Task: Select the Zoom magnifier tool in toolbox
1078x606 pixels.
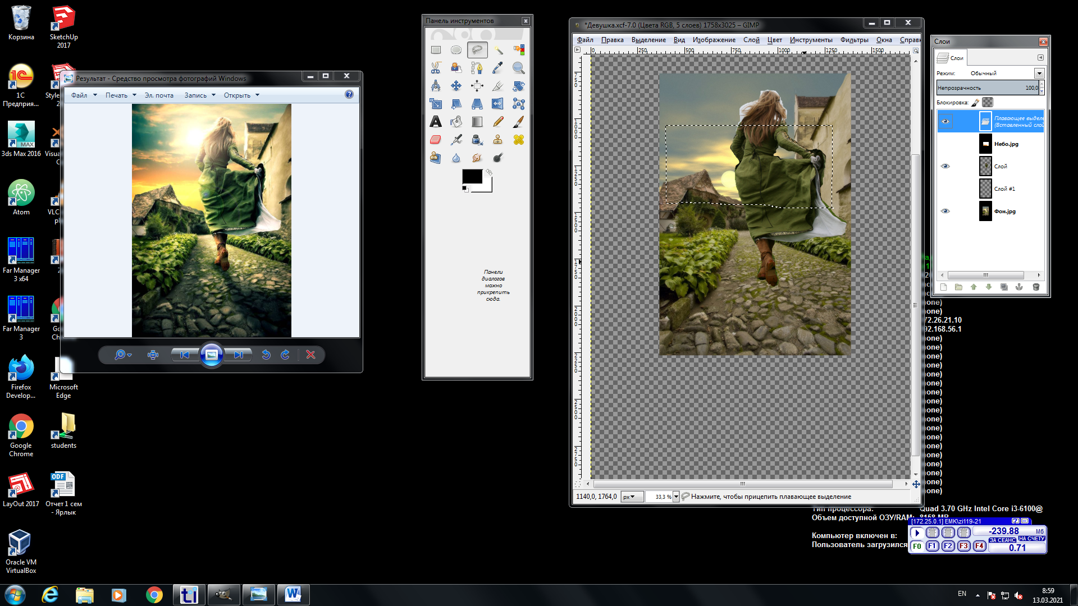Action: [518, 68]
